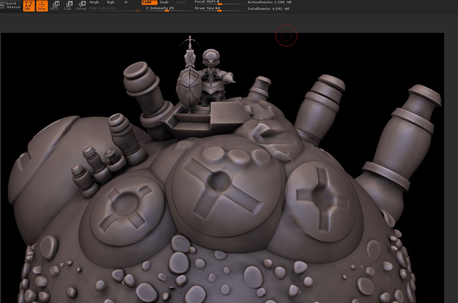Activate the Scale tool
The image size is (458, 303).
coord(68,6)
